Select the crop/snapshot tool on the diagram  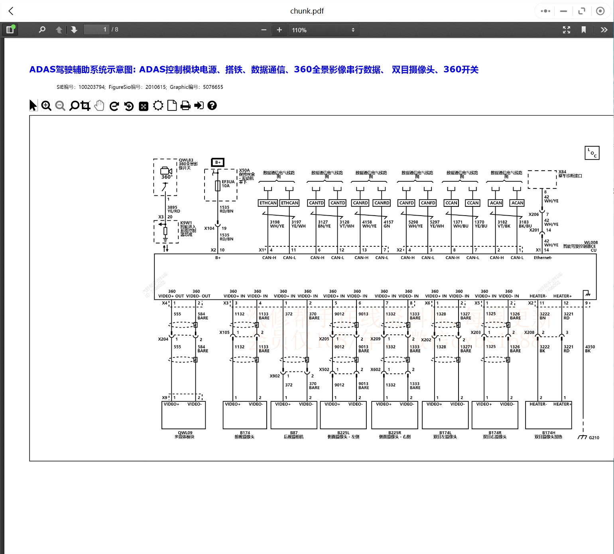tap(85, 105)
